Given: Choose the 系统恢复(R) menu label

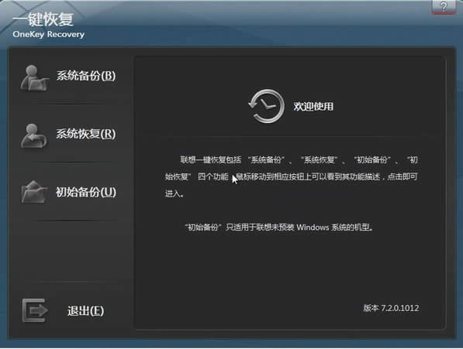Looking at the screenshot, I should coord(86,134).
